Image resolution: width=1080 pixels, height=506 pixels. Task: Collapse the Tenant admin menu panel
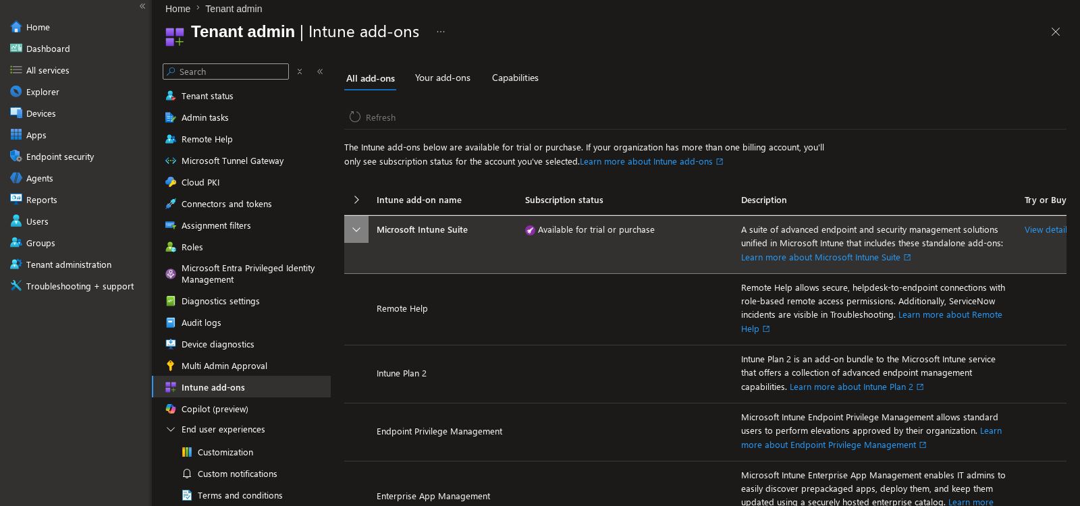[320, 72]
